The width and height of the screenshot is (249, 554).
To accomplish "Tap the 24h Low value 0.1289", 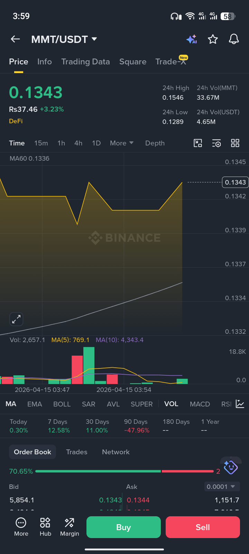I will [x=173, y=122].
